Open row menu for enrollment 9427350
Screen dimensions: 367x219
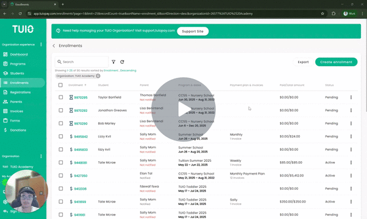point(351,176)
